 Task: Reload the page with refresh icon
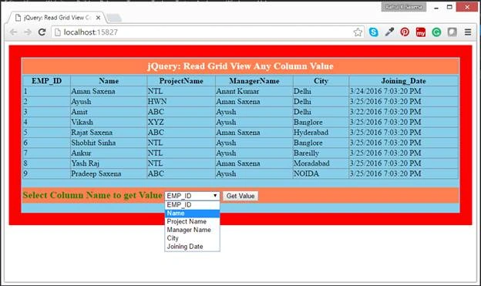coord(42,32)
